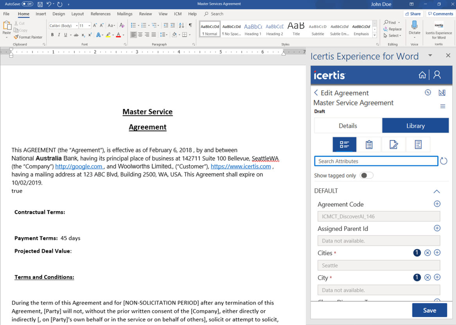Viewport: 456px width, 325px height.
Task: Open the http://google.com link
Action: coord(79,166)
